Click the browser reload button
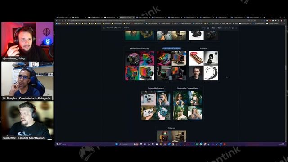 point(63,21)
